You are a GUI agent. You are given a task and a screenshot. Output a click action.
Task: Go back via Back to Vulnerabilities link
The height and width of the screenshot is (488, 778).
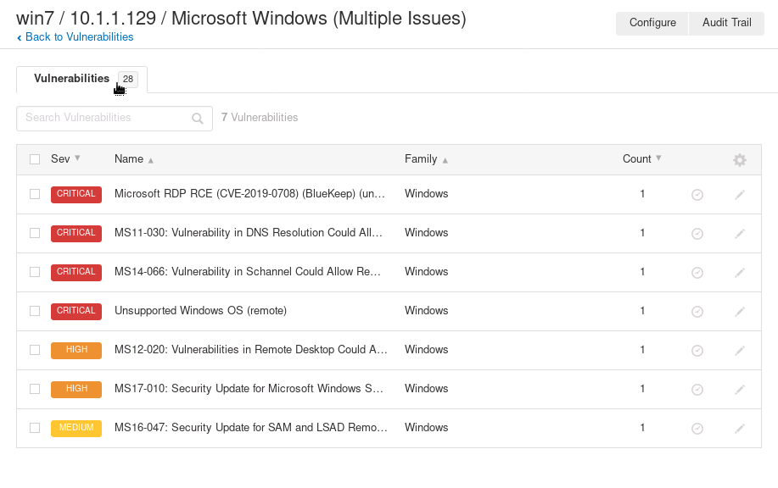(79, 37)
